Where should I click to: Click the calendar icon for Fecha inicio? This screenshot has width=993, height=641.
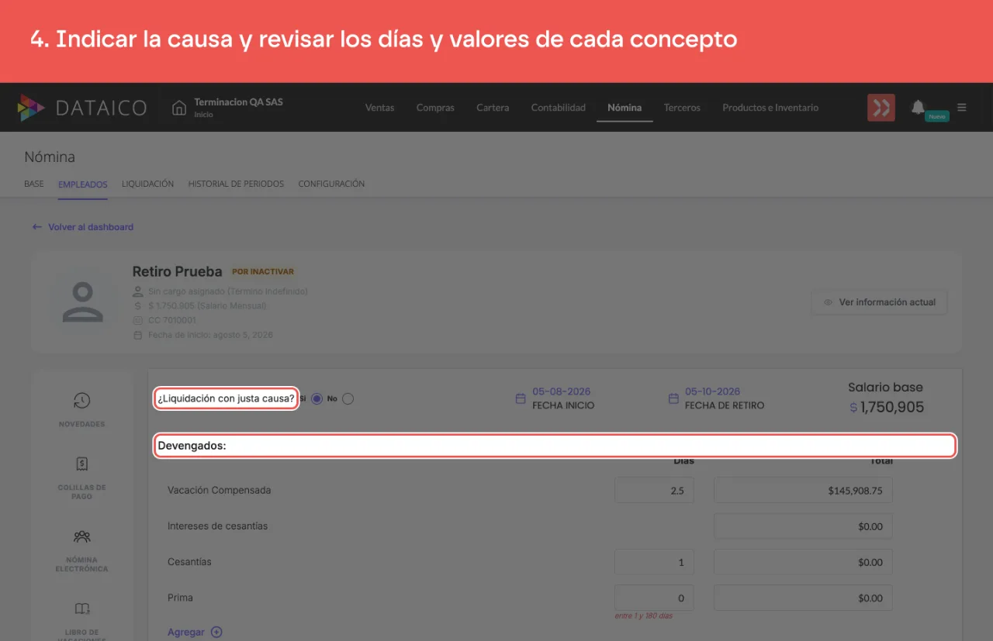[521, 398]
